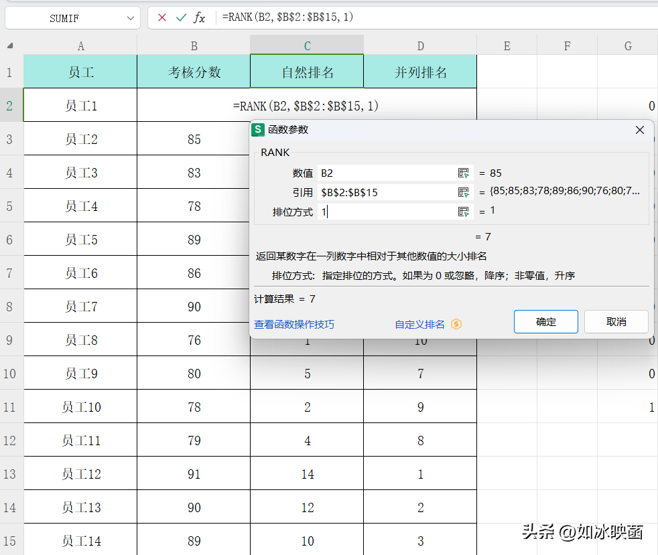Click the 自然排名 header cell
658x555 pixels.
coord(307,72)
